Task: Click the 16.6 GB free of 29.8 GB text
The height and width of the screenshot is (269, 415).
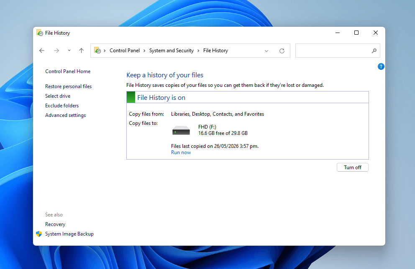Action: 223,133
